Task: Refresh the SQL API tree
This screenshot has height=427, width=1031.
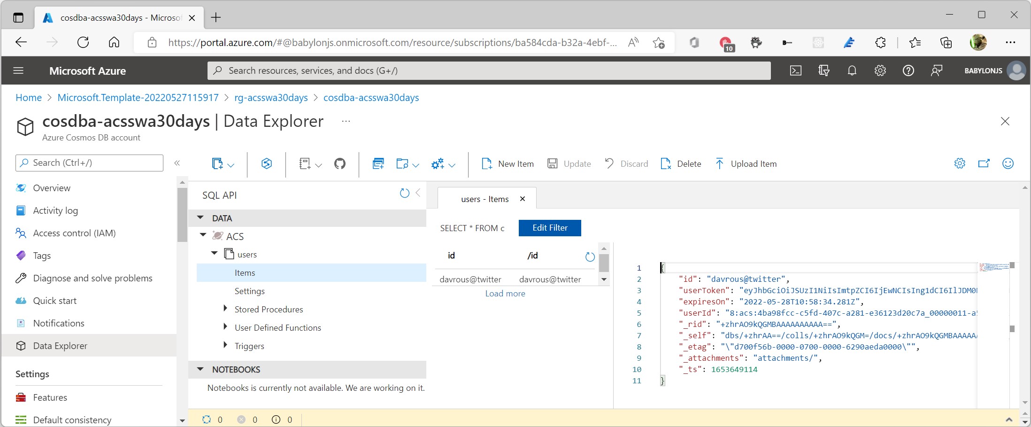Action: point(404,193)
